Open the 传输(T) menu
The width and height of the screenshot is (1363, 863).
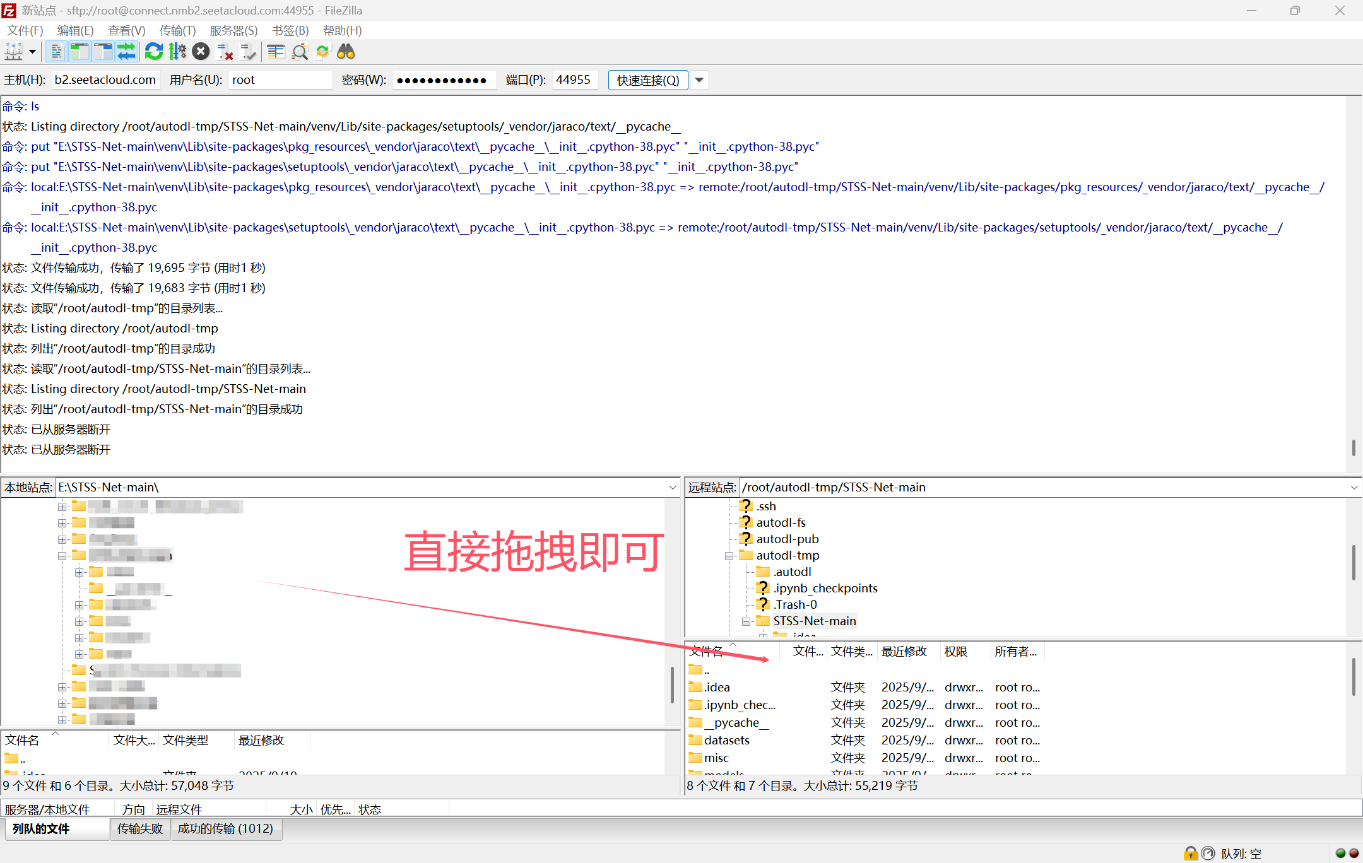[x=177, y=30]
